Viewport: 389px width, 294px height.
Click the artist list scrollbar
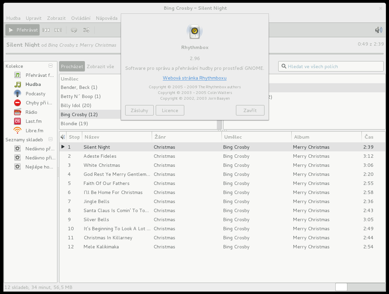tap(219, 124)
